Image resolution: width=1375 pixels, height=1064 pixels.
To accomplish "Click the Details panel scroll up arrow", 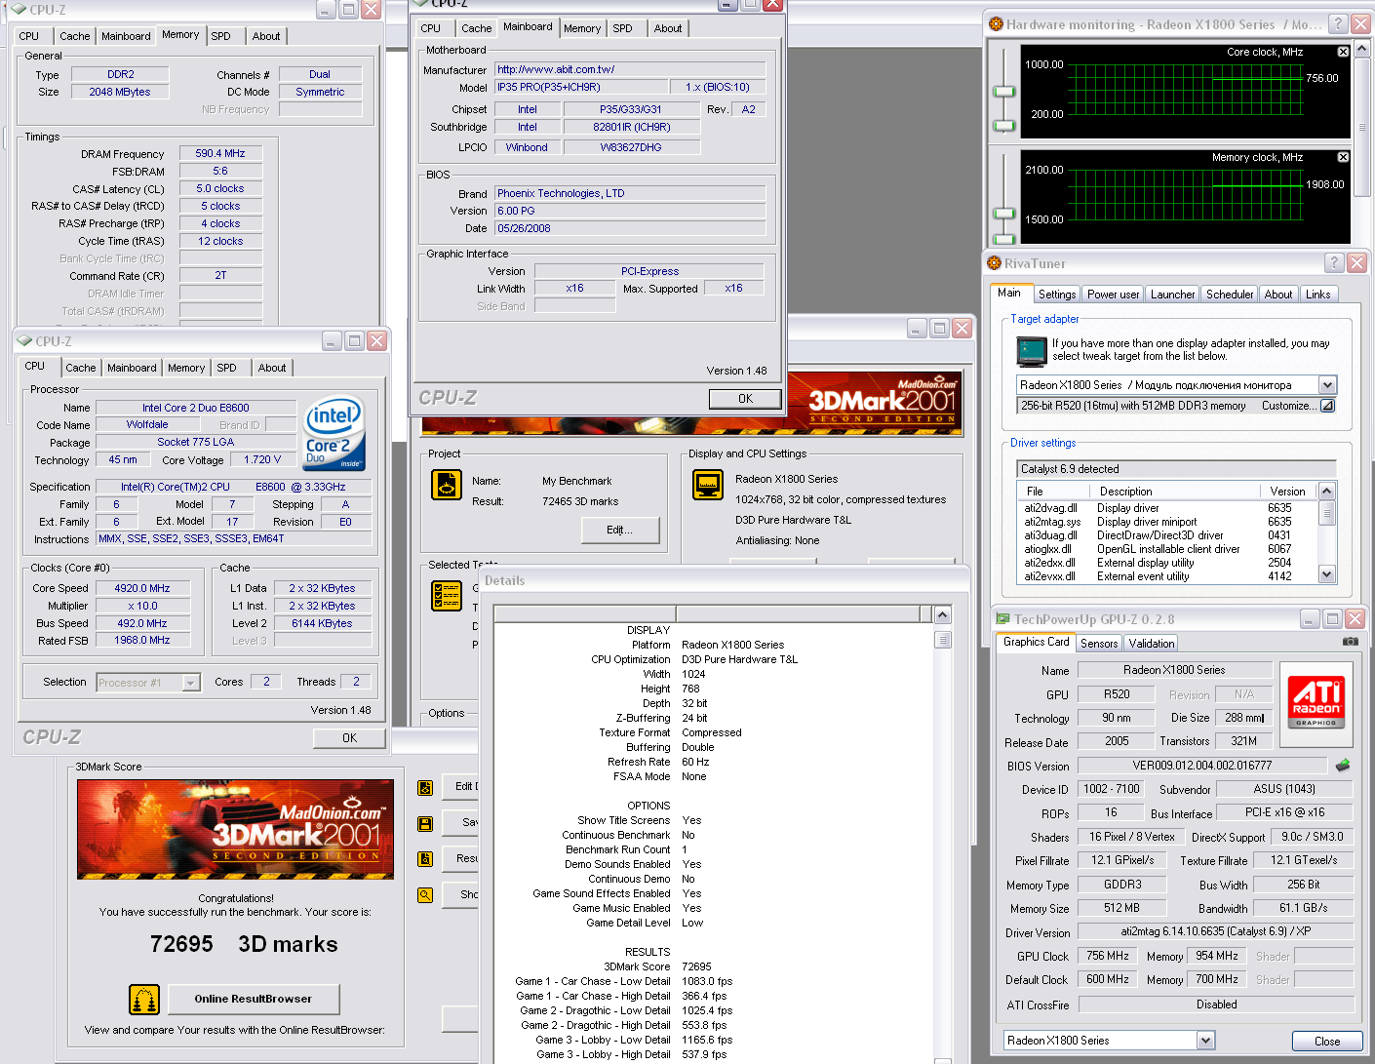I will point(942,614).
